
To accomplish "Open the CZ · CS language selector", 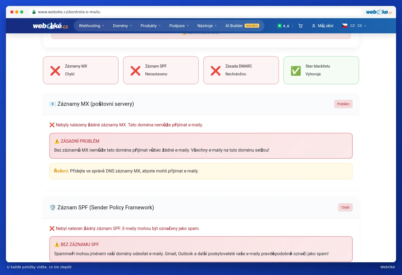I will tap(354, 26).
